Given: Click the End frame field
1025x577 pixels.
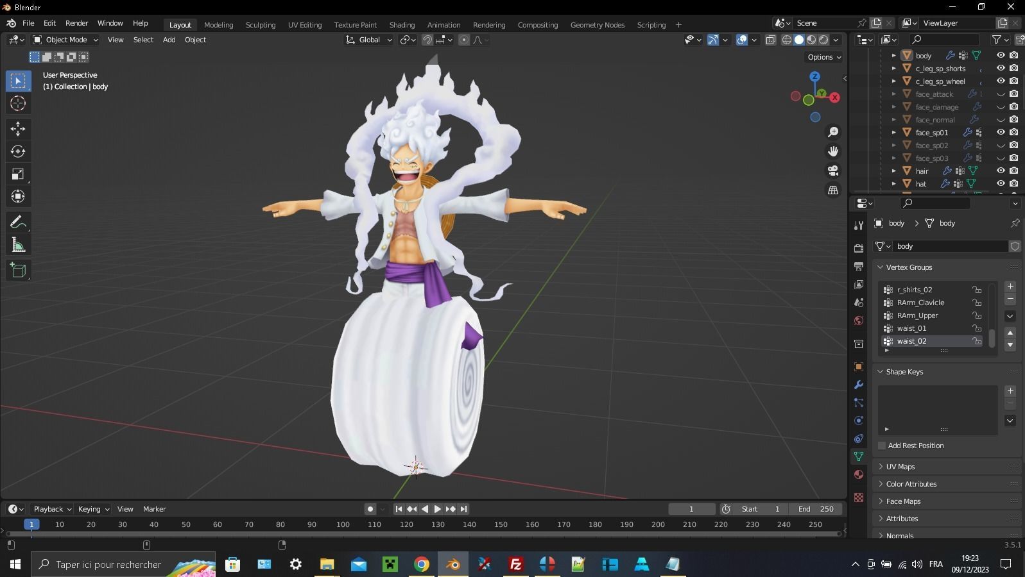Looking at the screenshot, I should click(x=815, y=509).
